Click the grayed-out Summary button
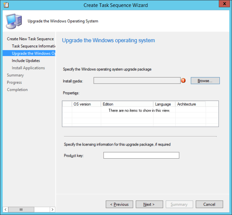This screenshot has width=232, height=215. [179, 204]
